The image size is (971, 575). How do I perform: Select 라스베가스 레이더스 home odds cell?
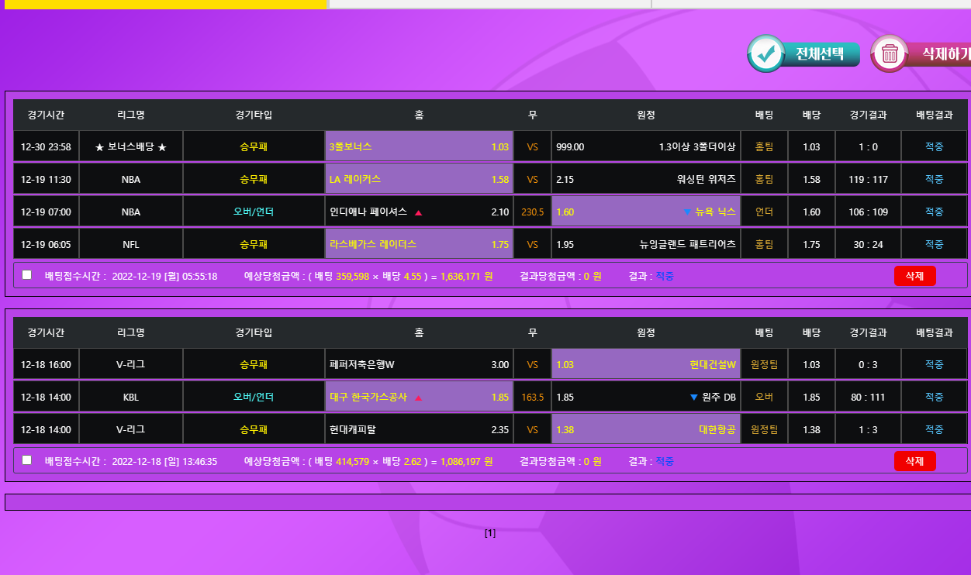click(419, 245)
